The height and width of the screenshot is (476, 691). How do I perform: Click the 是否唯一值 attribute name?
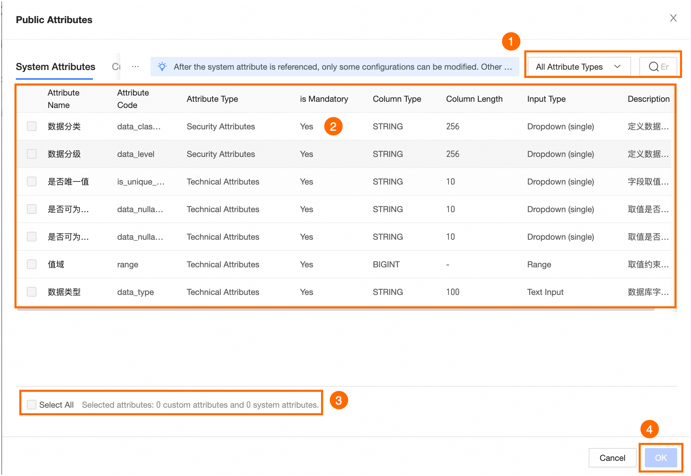[x=68, y=182]
